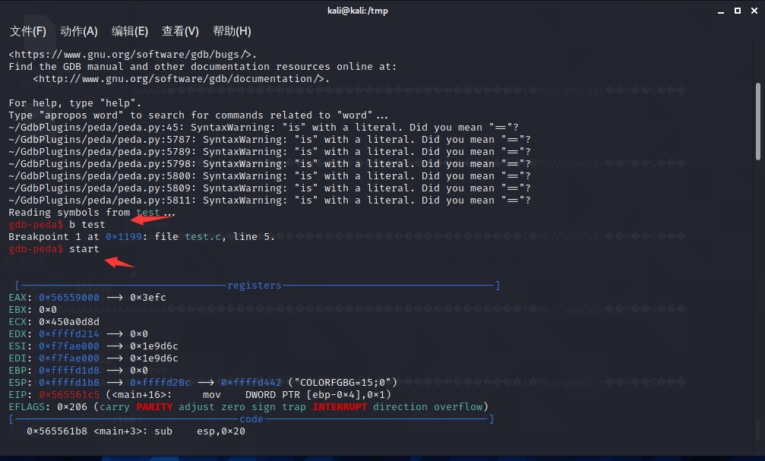Click EIP value 0×565561c5
Image resolution: width=765 pixels, height=461 pixels.
tap(69, 395)
